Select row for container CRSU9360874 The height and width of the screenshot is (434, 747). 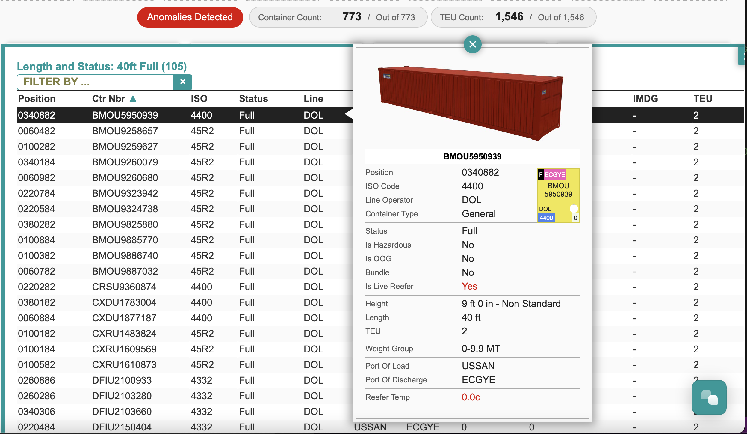(124, 287)
